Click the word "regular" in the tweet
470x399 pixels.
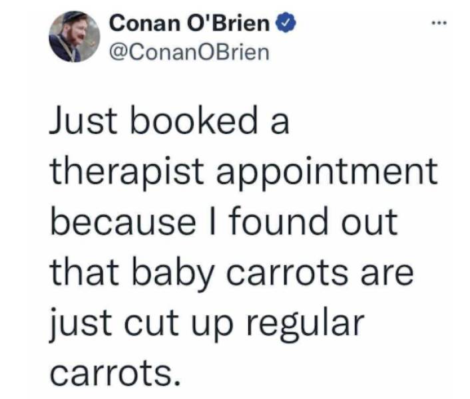306,325
